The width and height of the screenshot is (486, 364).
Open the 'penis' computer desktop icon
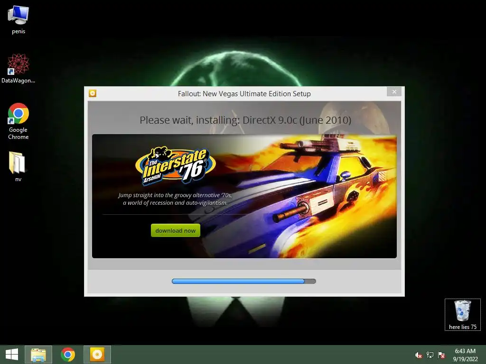(x=19, y=20)
